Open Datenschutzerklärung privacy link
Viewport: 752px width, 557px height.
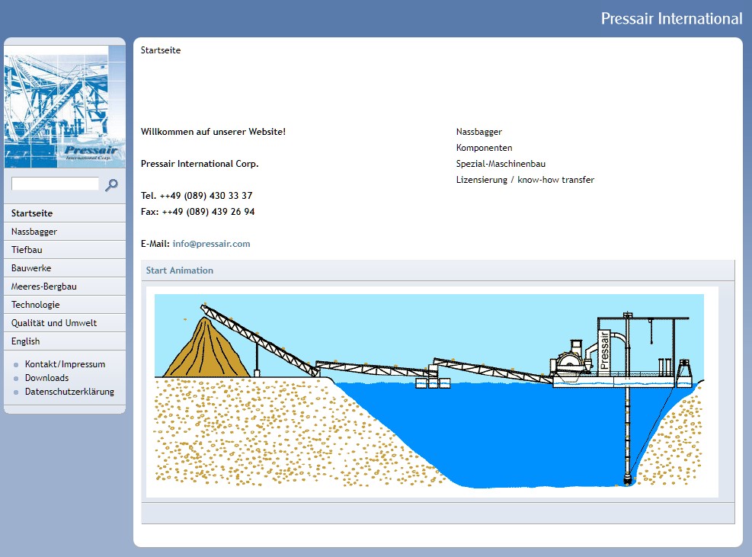point(69,392)
